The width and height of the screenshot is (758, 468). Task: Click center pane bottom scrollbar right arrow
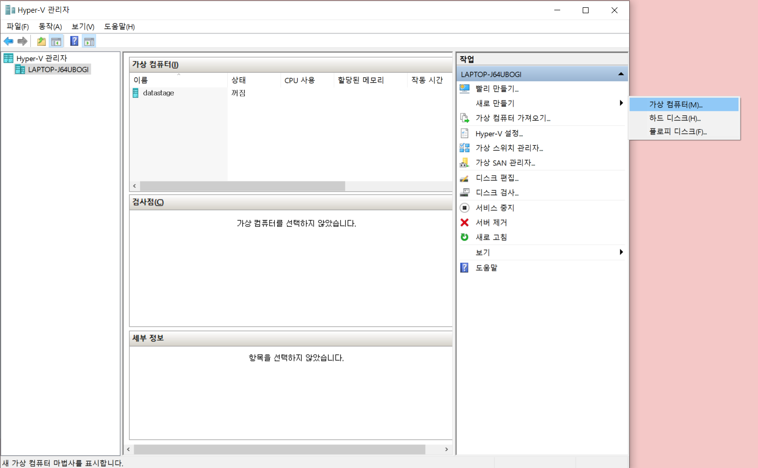447,449
